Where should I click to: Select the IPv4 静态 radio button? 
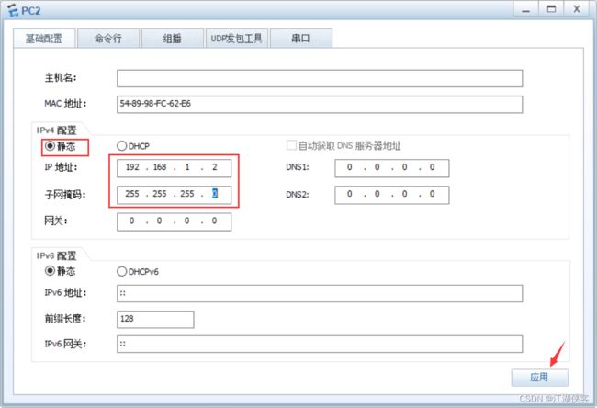pos(50,146)
